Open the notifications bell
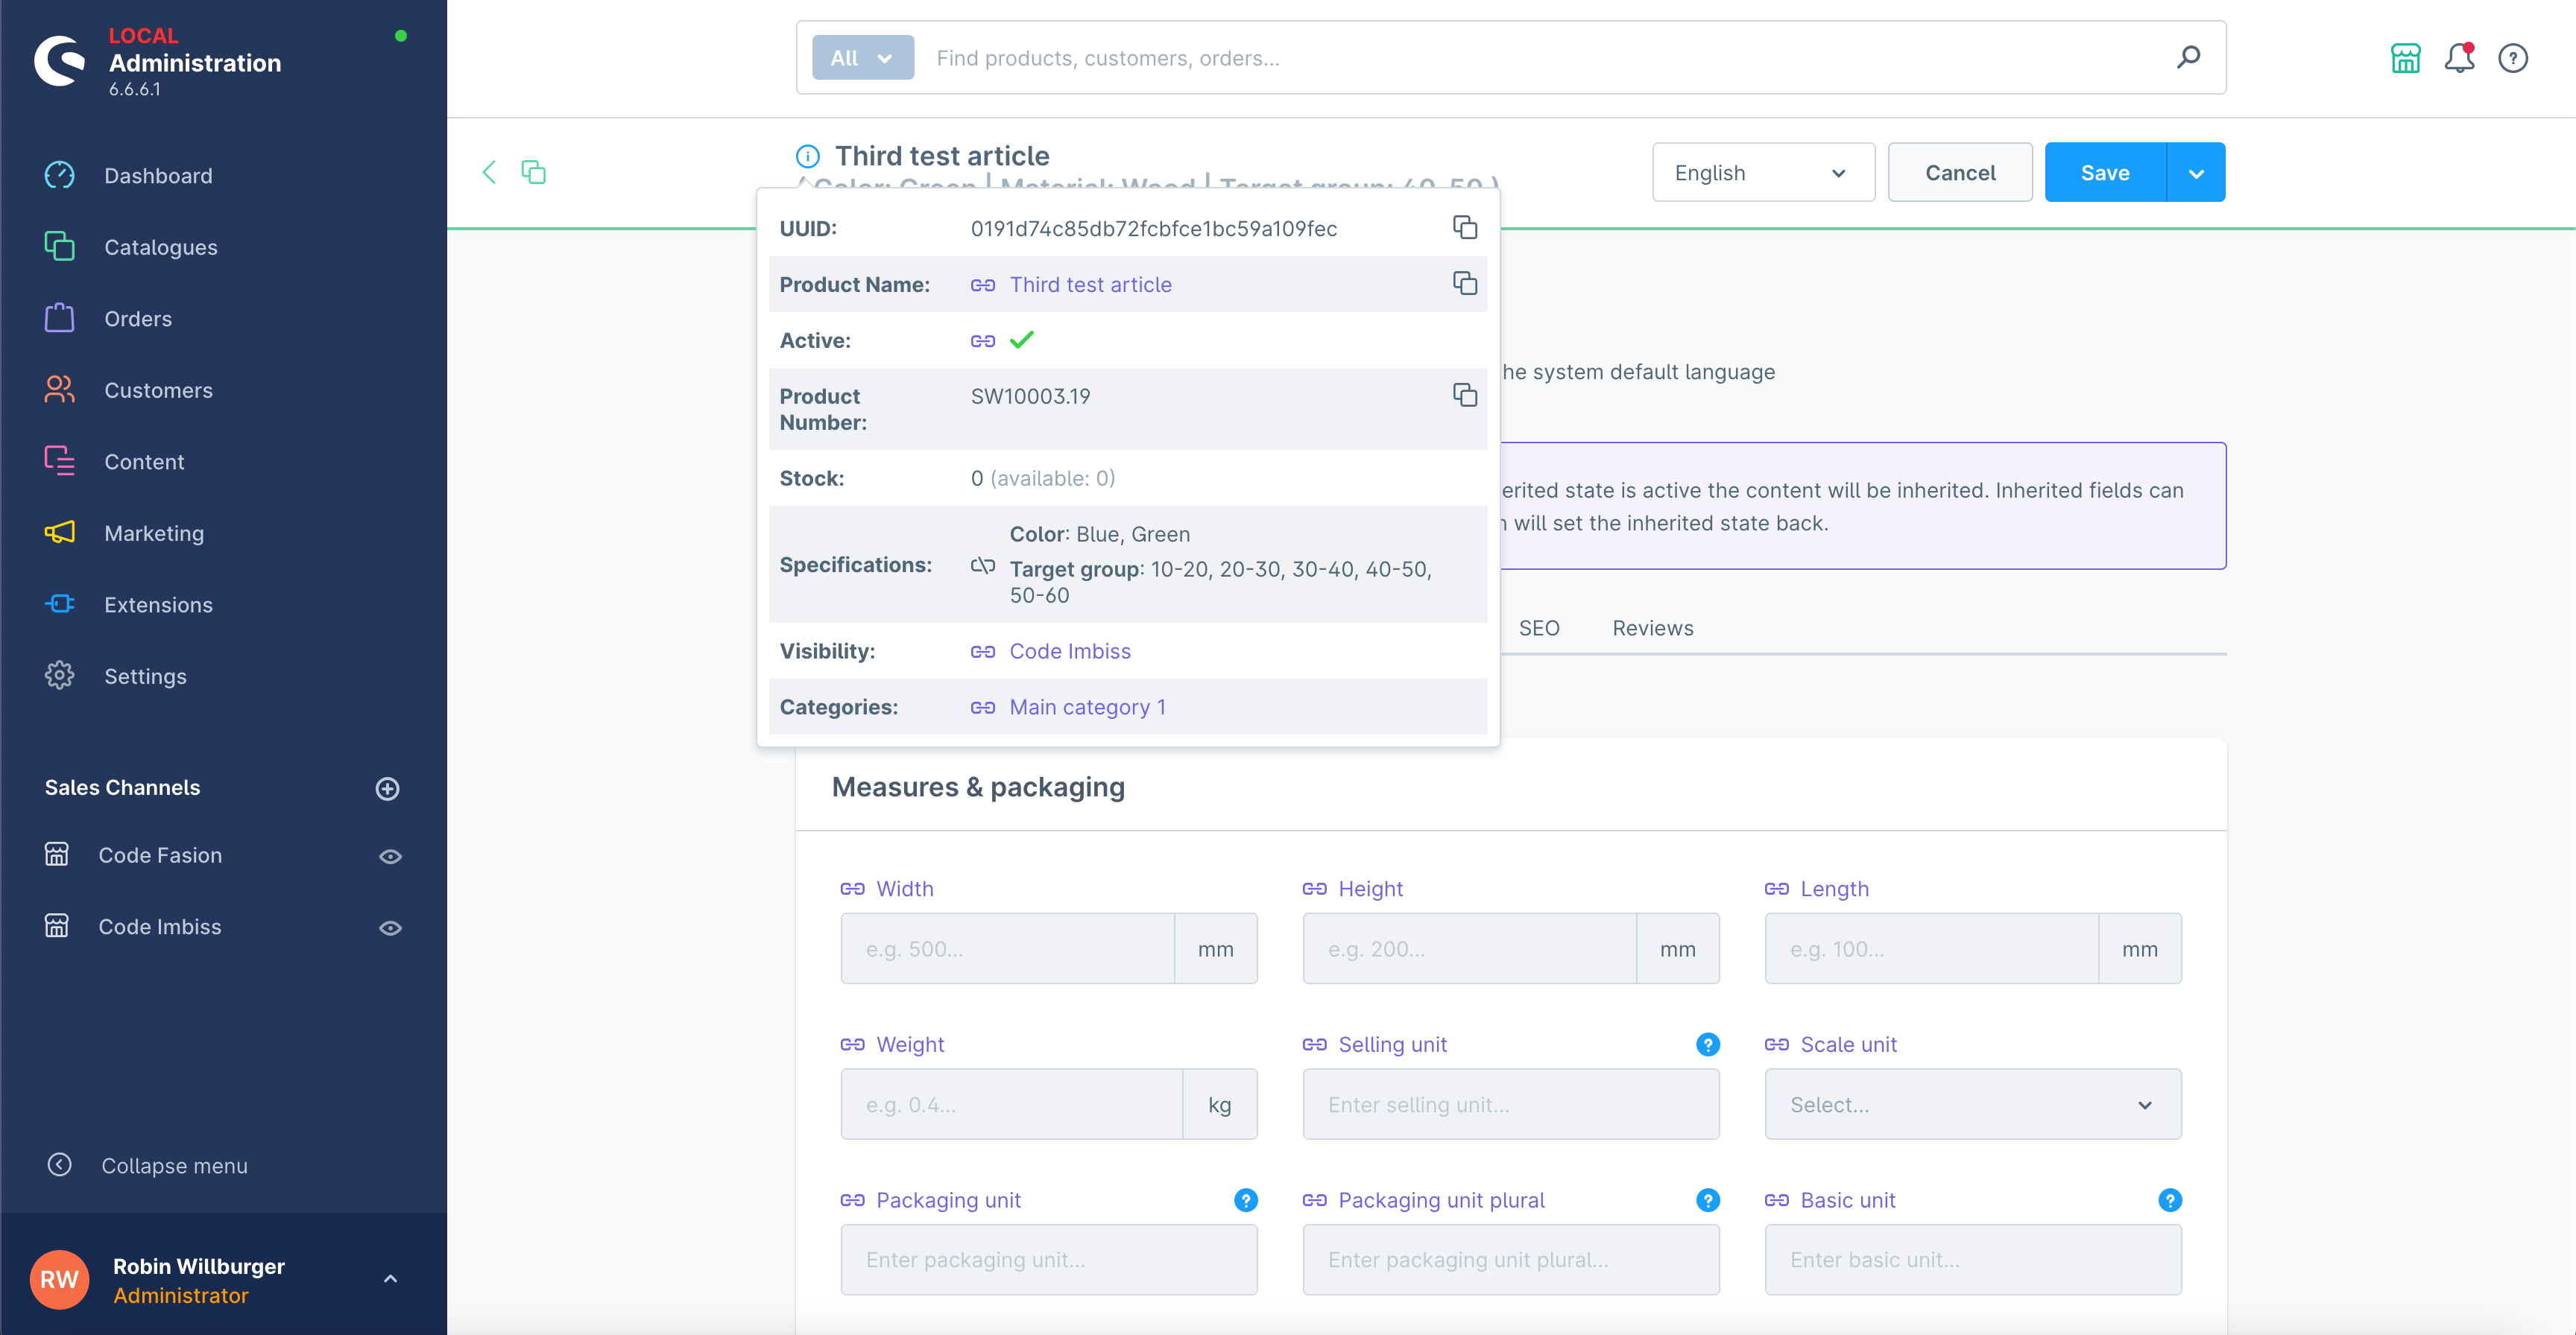This screenshot has height=1335, width=2576. [2459, 58]
